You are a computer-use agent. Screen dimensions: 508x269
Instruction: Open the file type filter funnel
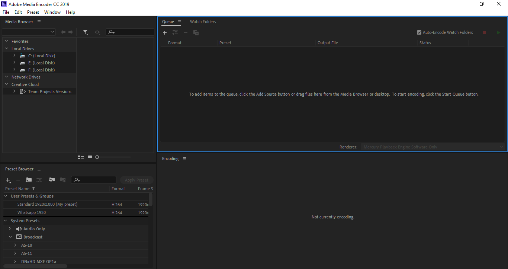pos(86,32)
